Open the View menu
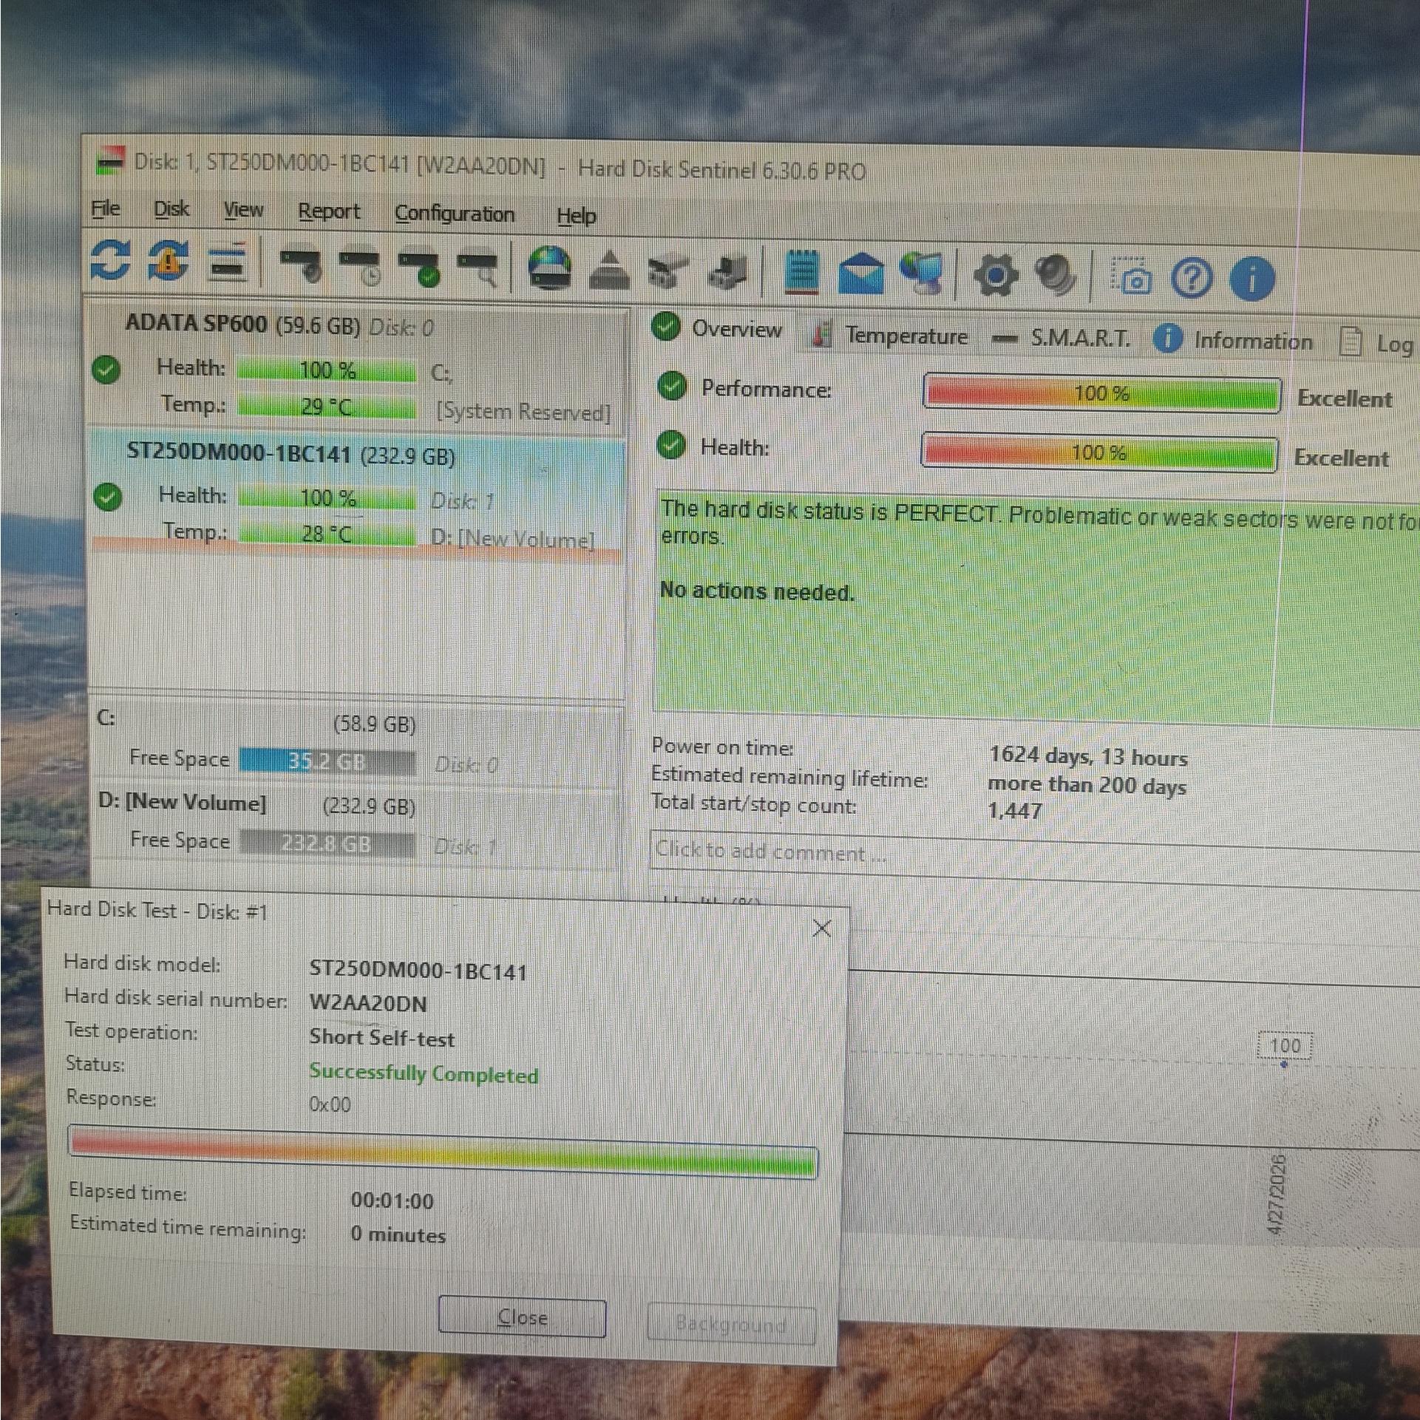The width and height of the screenshot is (1420, 1420). (243, 211)
